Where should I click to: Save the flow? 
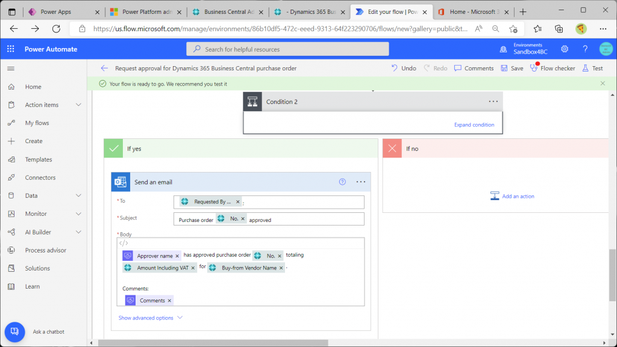tap(512, 69)
